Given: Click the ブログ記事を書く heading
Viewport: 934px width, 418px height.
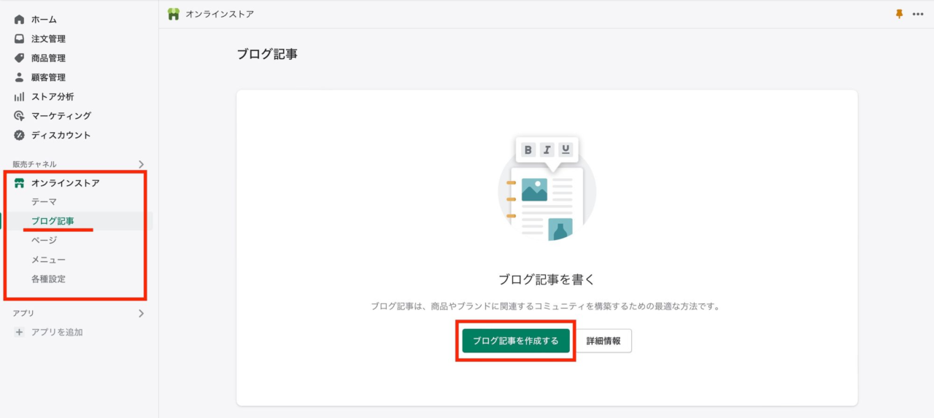Looking at the screenshot, I should 547,279.
